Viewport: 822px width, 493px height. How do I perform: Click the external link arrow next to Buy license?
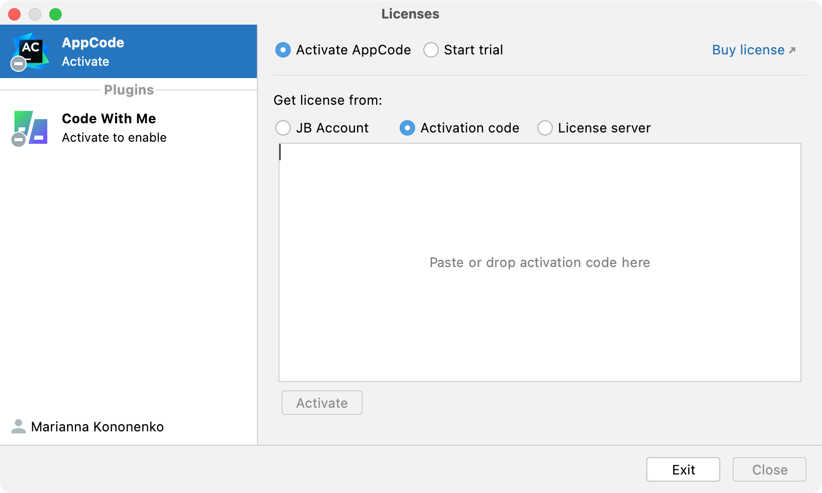[792, 49]
